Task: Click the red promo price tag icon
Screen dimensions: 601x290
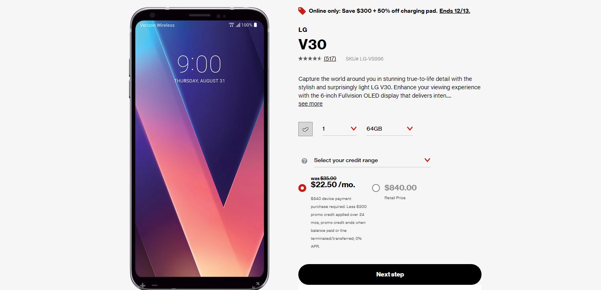Action: (302, 11)
